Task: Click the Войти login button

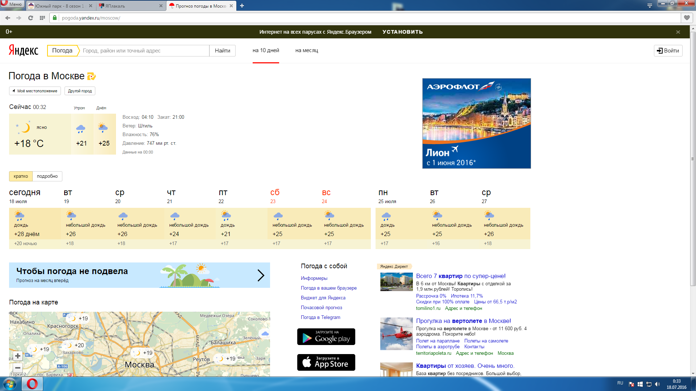Action: tap(668, 51)
